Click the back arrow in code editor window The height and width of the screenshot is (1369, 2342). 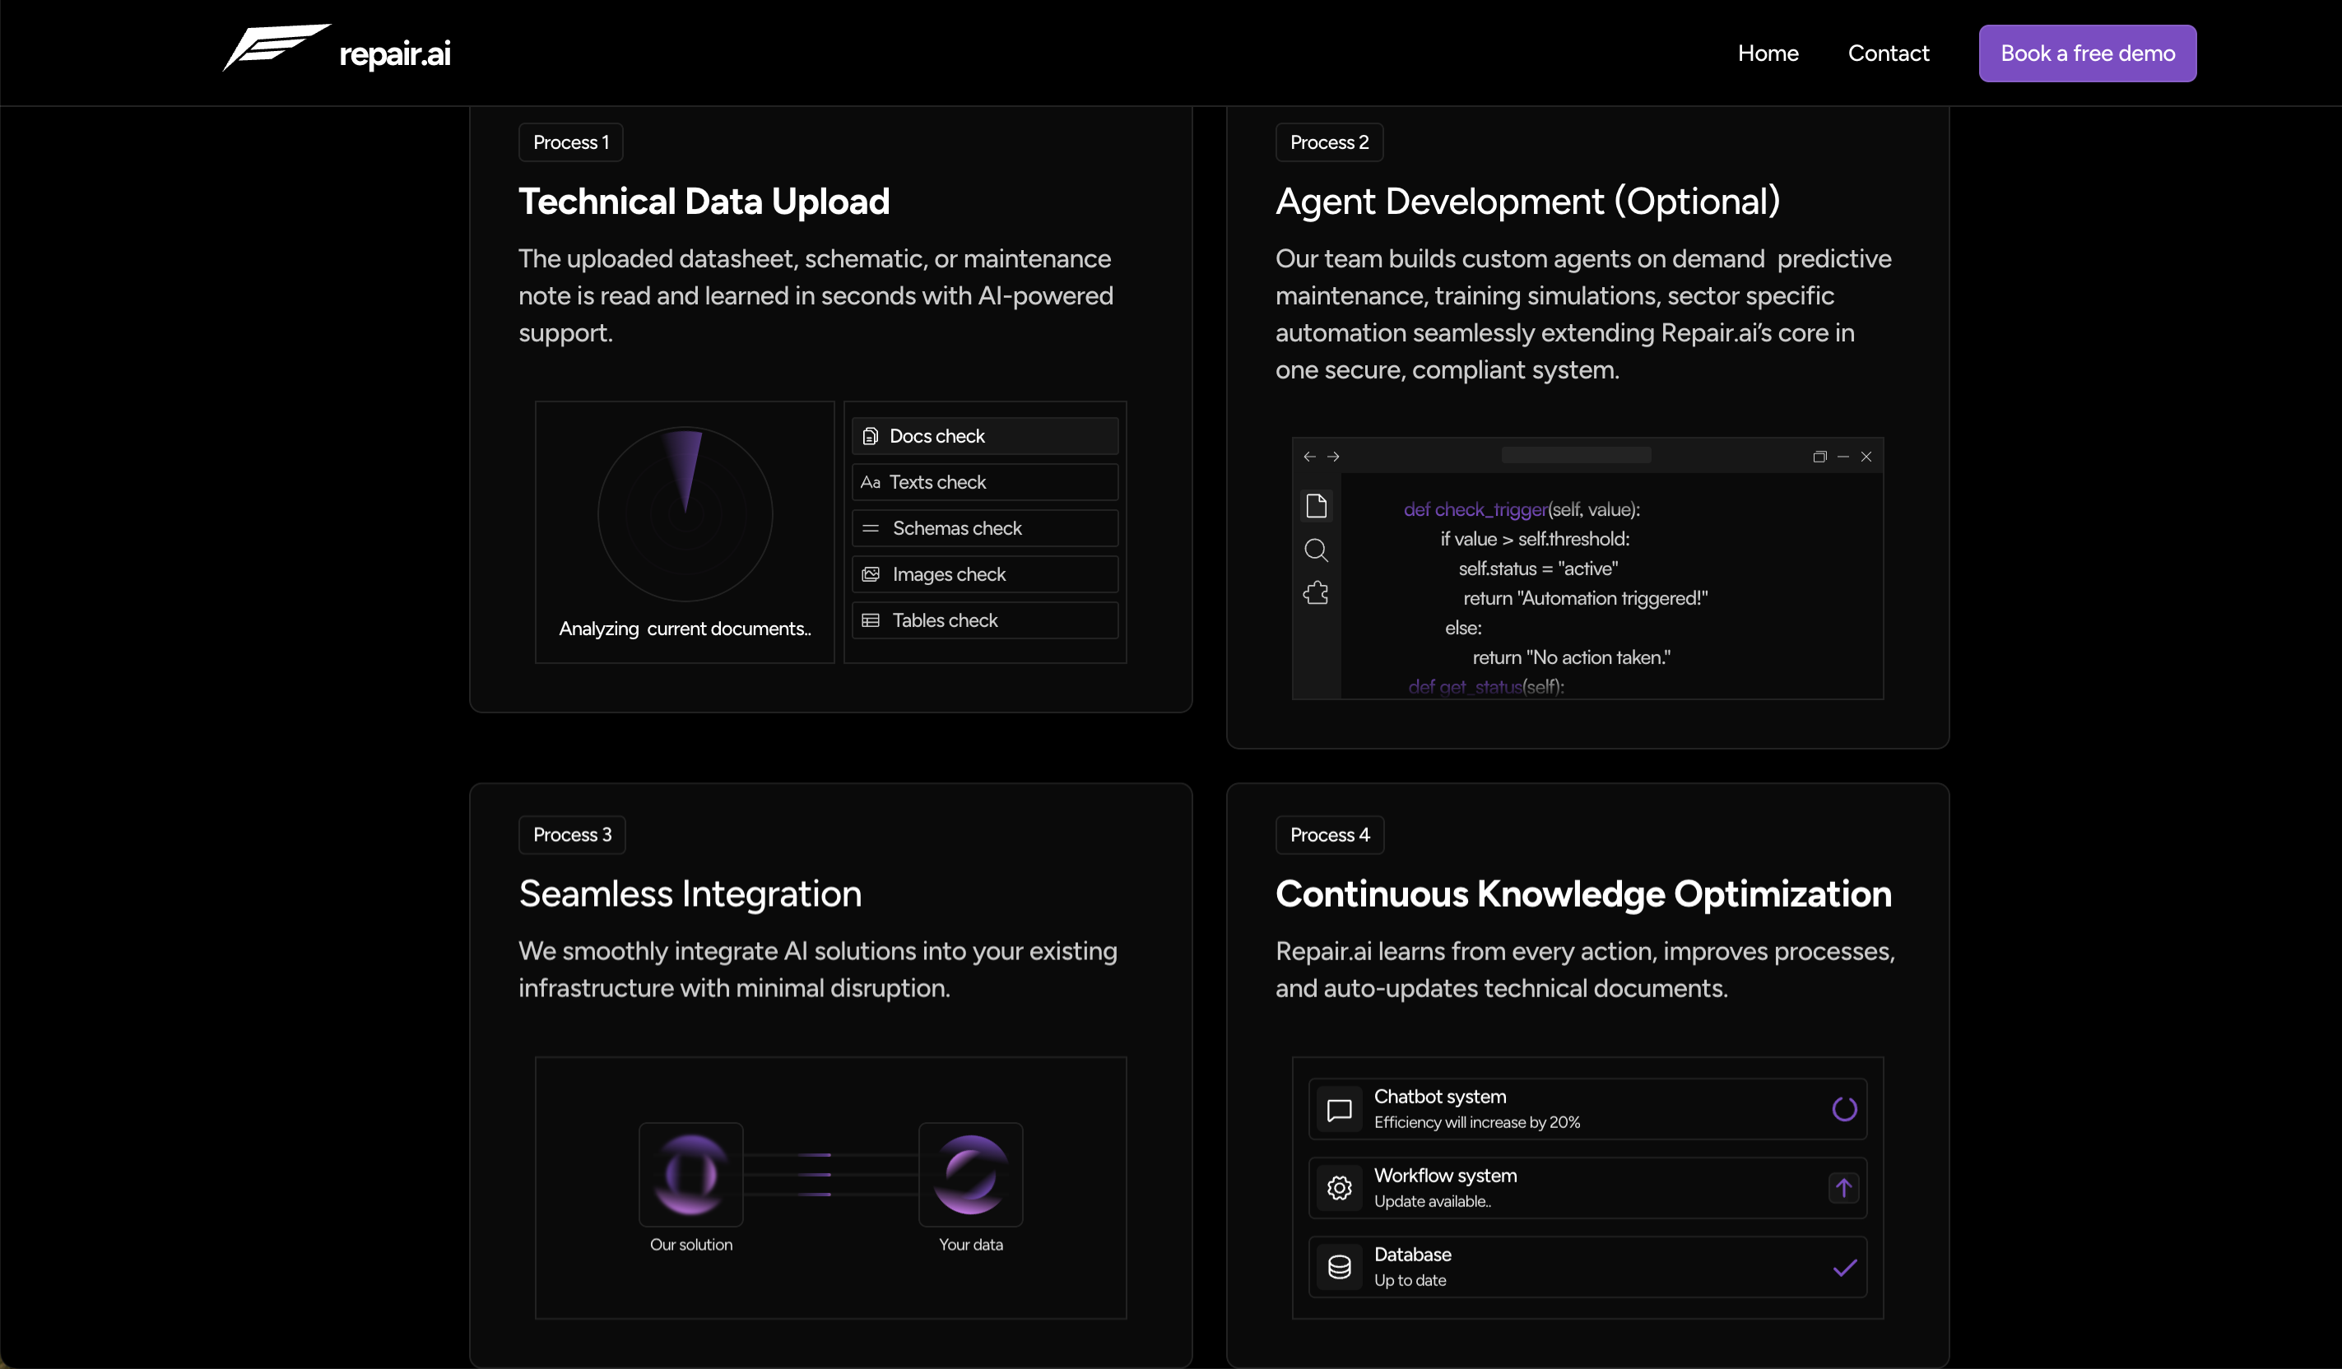click(x=1309, y=457)
